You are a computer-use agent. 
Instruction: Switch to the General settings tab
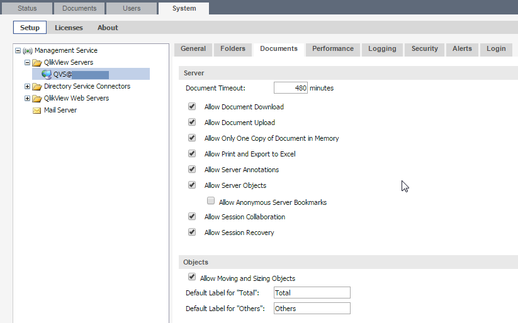point(193,49)
